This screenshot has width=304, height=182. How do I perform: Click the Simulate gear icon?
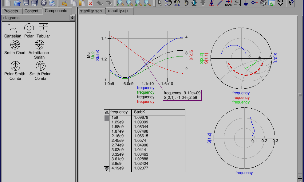263,3
